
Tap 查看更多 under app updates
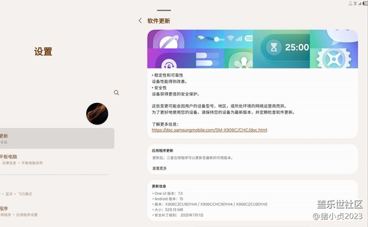coord(159,168)
